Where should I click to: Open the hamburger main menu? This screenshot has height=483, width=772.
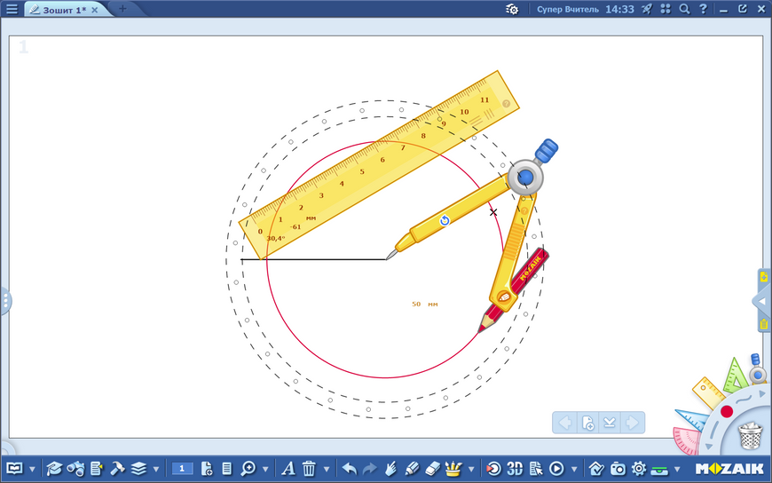point(12,9)
